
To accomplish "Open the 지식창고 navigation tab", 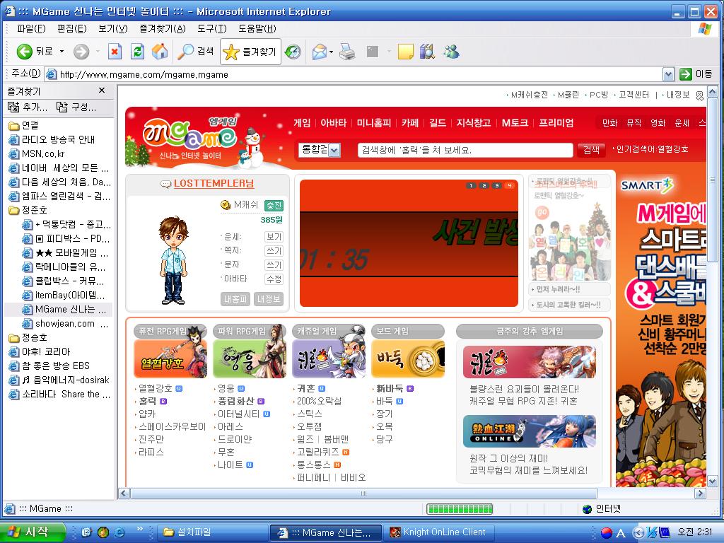I will pyautogui.click(x=474, y=123).
